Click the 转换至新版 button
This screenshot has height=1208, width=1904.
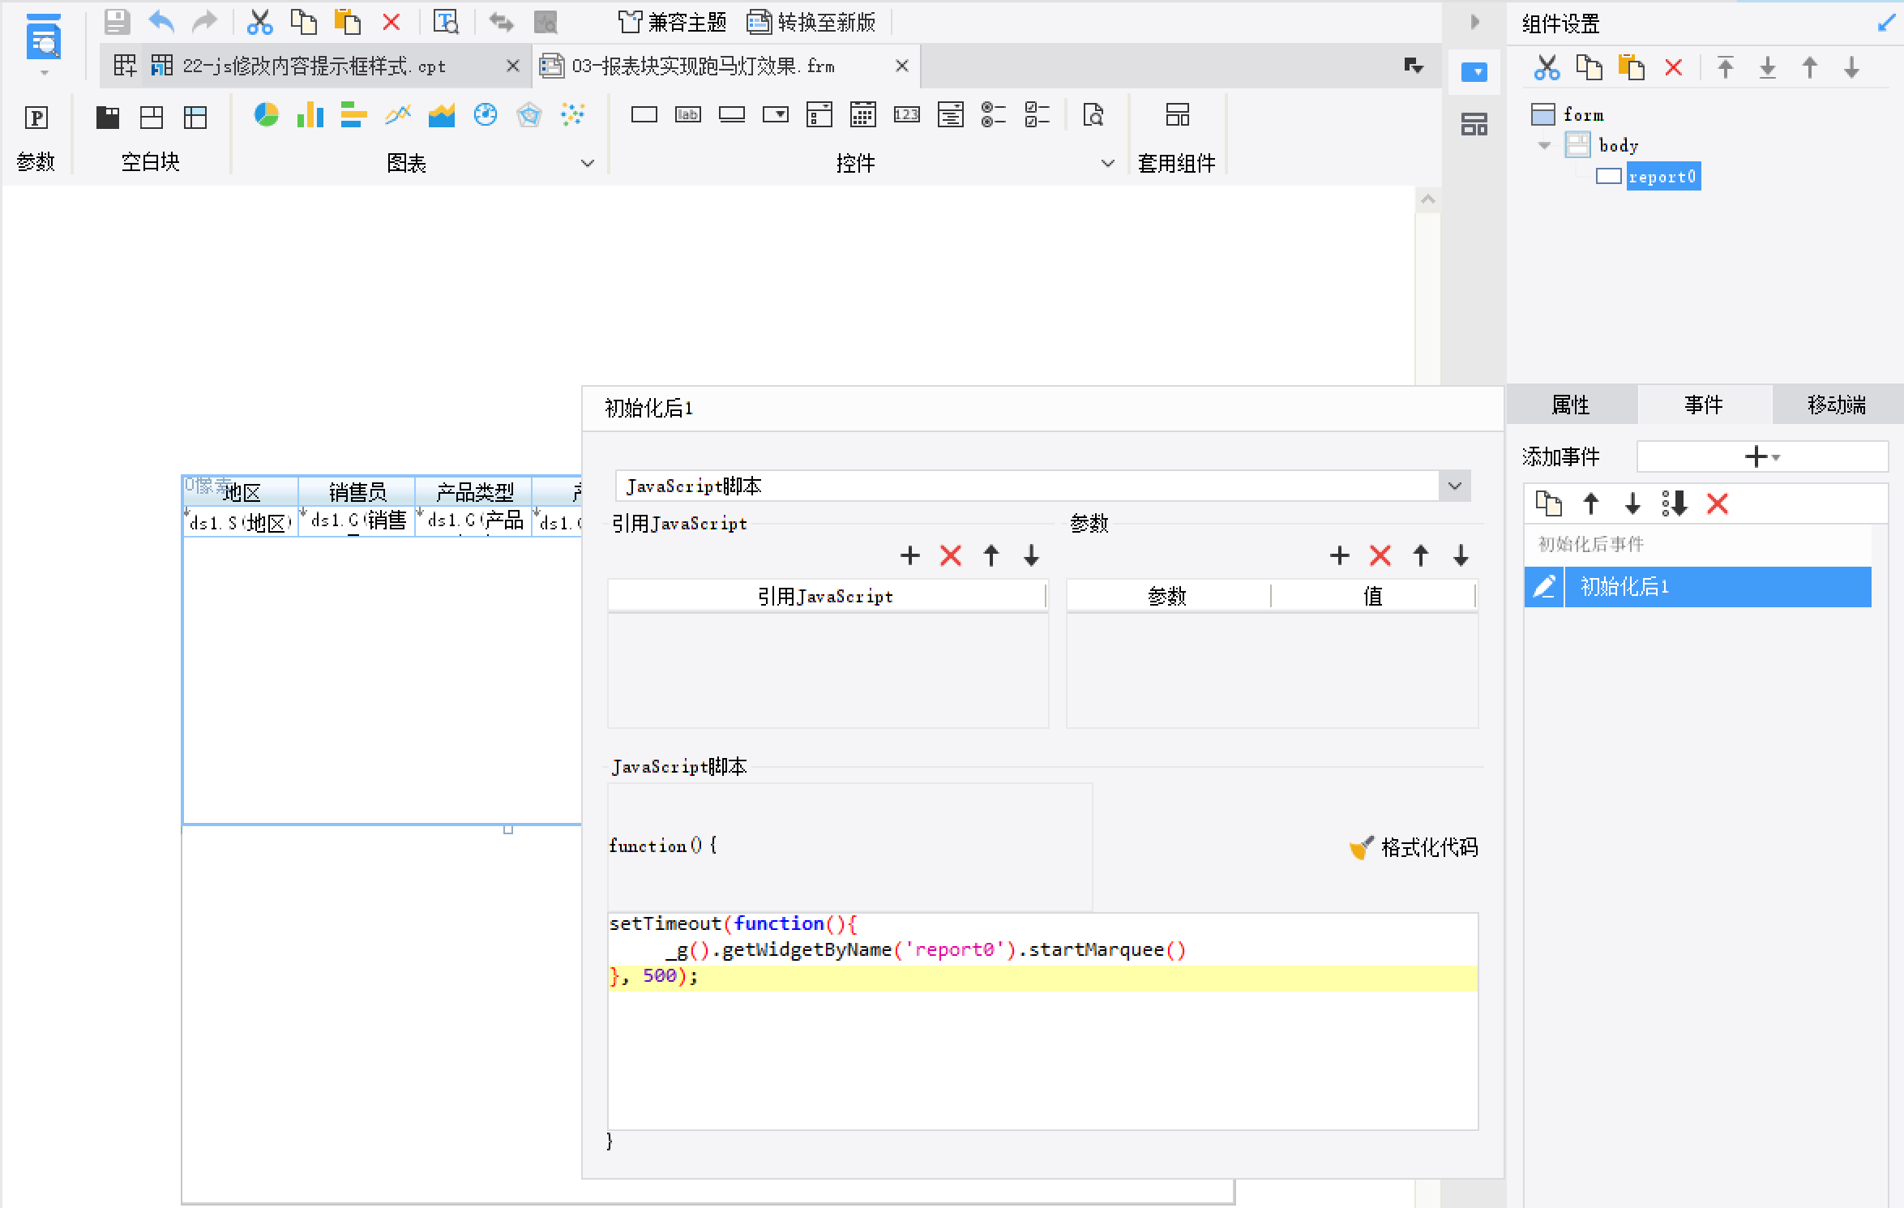pyautogui.click(x=811, y=22)
